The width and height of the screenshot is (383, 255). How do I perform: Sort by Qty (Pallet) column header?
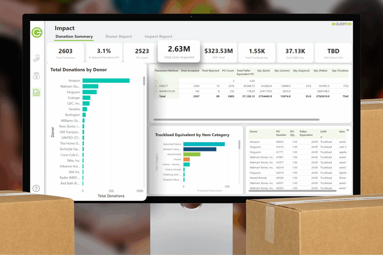pos(320,70)
